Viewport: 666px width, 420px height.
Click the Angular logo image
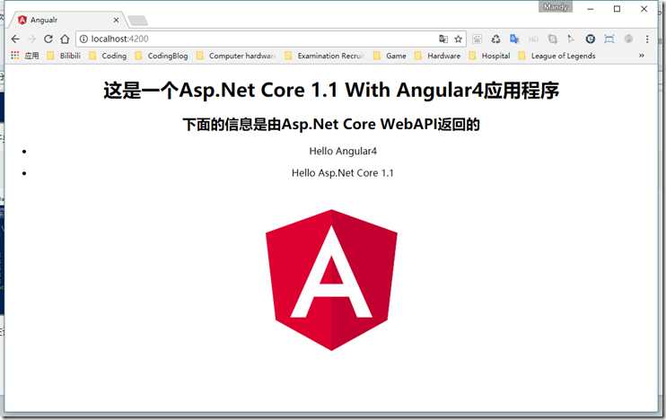[x=331, y=280]
